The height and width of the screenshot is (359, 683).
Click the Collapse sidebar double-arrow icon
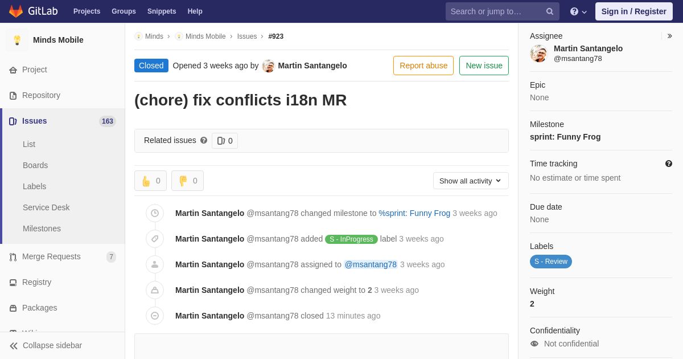coord(14,345)
